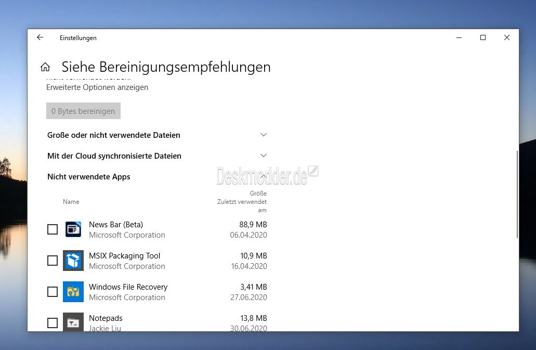
Task: Go back with the arrow in Einstellungen
Action: [40, 37]
